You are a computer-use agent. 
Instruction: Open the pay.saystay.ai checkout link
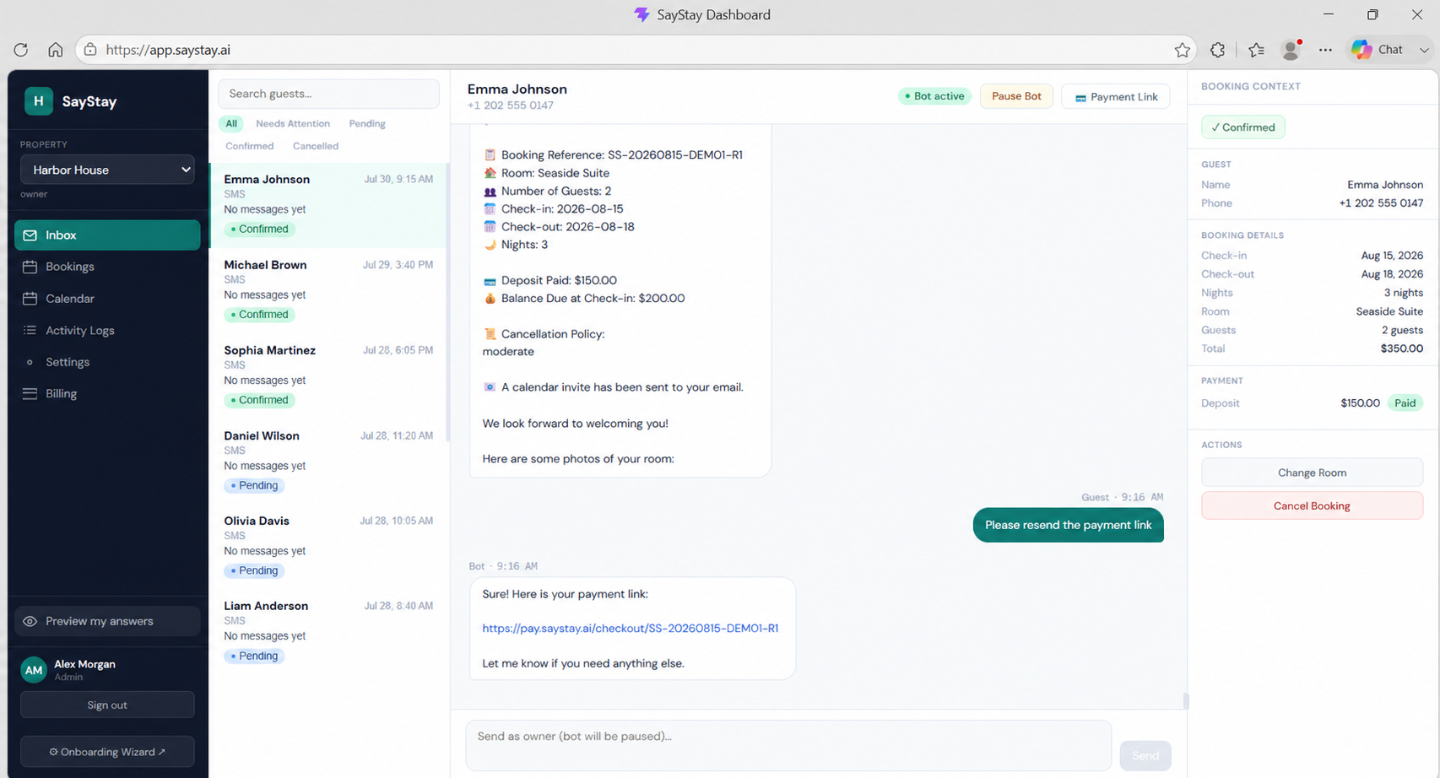pos(631,628)
